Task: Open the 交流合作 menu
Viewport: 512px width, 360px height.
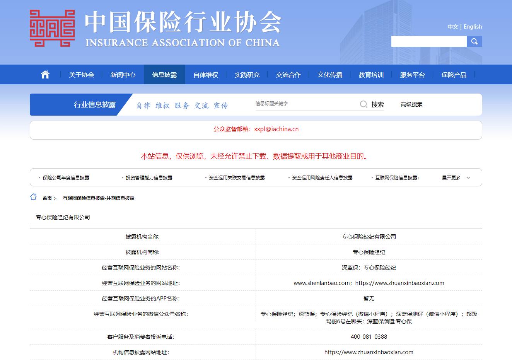Action: point(288,74)
